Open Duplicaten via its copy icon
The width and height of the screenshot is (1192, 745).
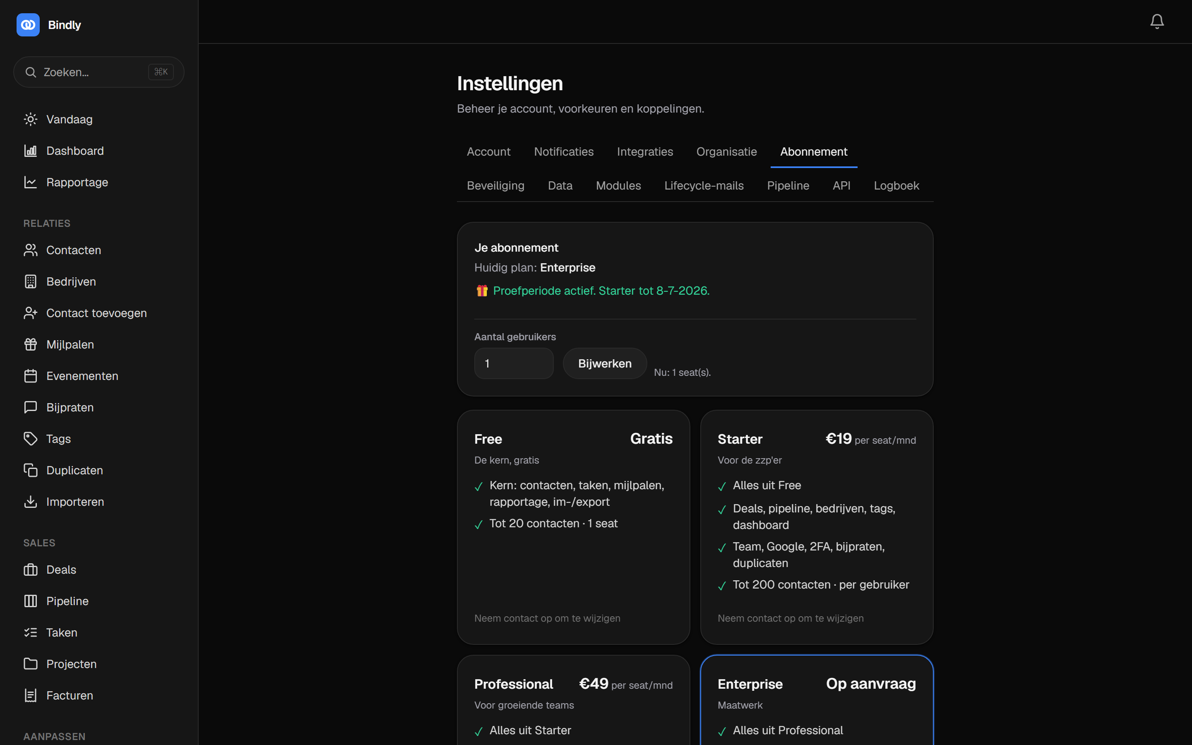point(31,470)
